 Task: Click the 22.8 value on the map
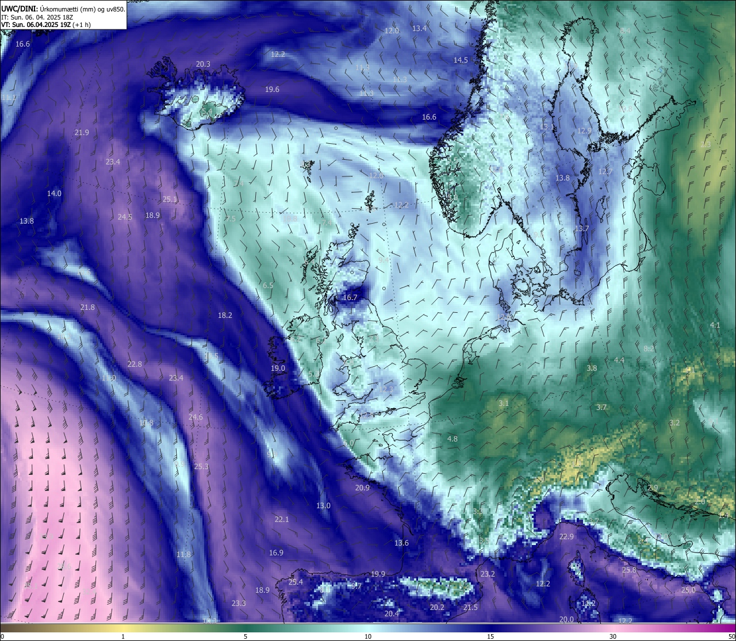[135, 364]
